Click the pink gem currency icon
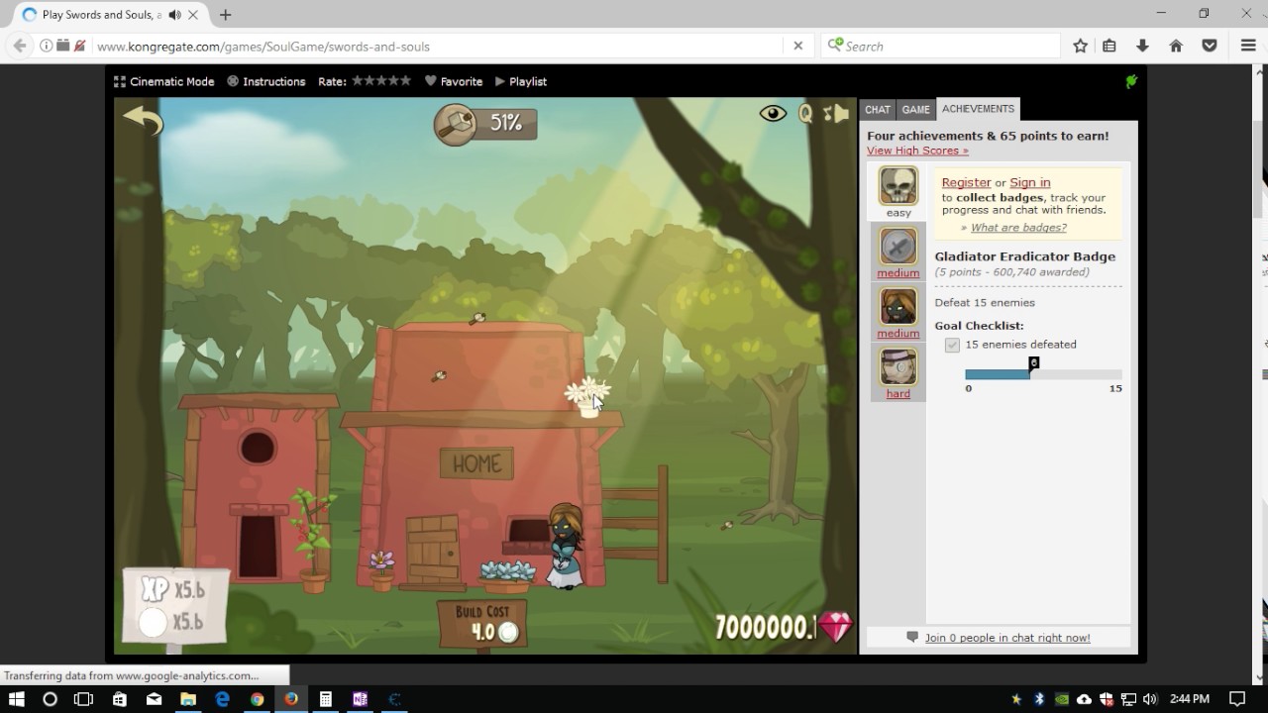Viewport: 1268px width, 713px height. 837,627
